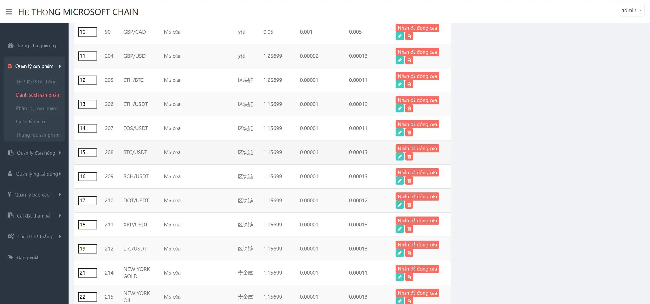Click trash delete icon for ETH/BTC row
This screenshot has height=304, width=650.
pyautogui.click(x=409, y=84)
